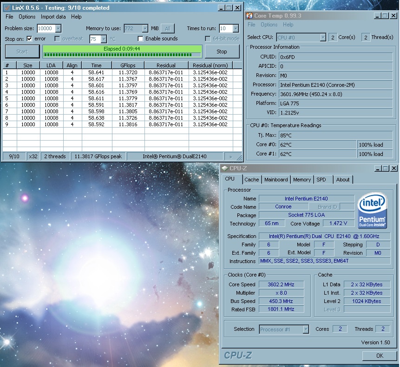The width and height of the screenshot is (400, 367).
Task: Click the Core Temp title bar icon
Action: 249,16
